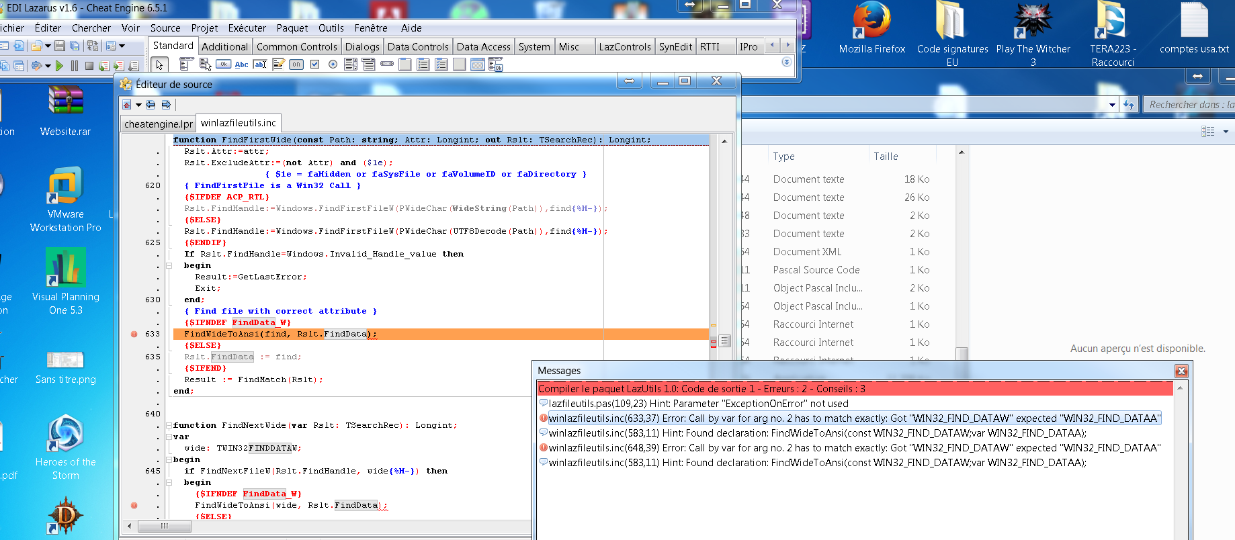
Task: Select the error message for line 633,37
Action: (x=853, y=418)
